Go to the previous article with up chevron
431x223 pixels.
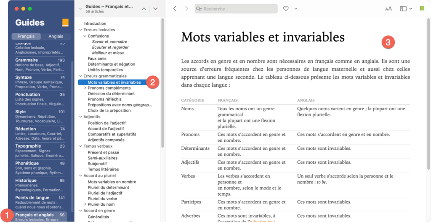coord(144,9)
